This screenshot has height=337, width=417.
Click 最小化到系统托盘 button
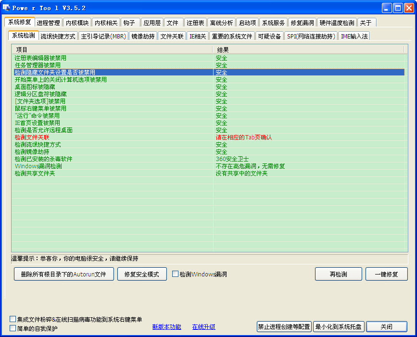pyautogui.click(x=339, y=327)
